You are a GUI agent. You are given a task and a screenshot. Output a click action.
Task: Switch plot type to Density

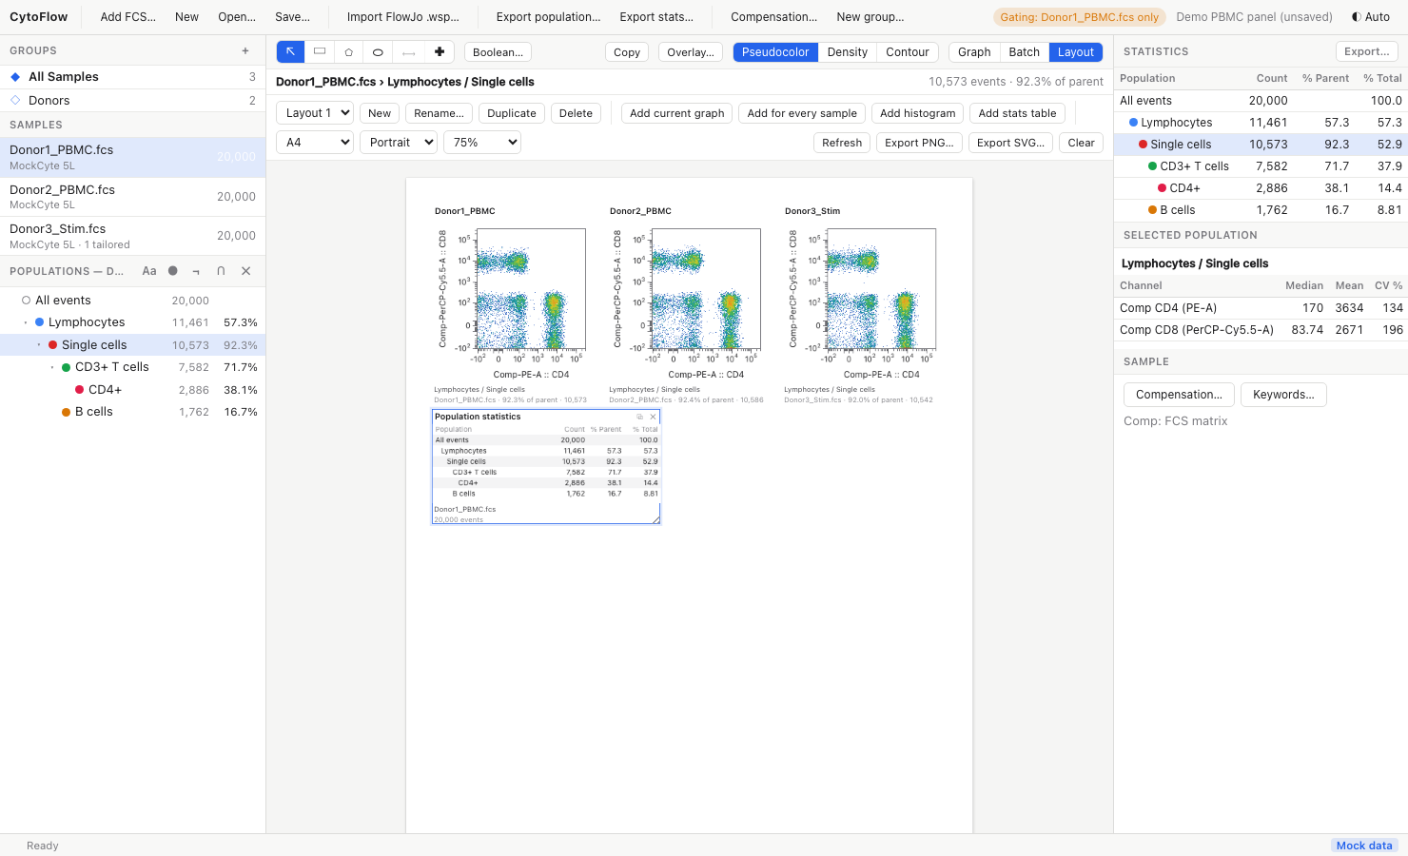click(x=848, y=52)
